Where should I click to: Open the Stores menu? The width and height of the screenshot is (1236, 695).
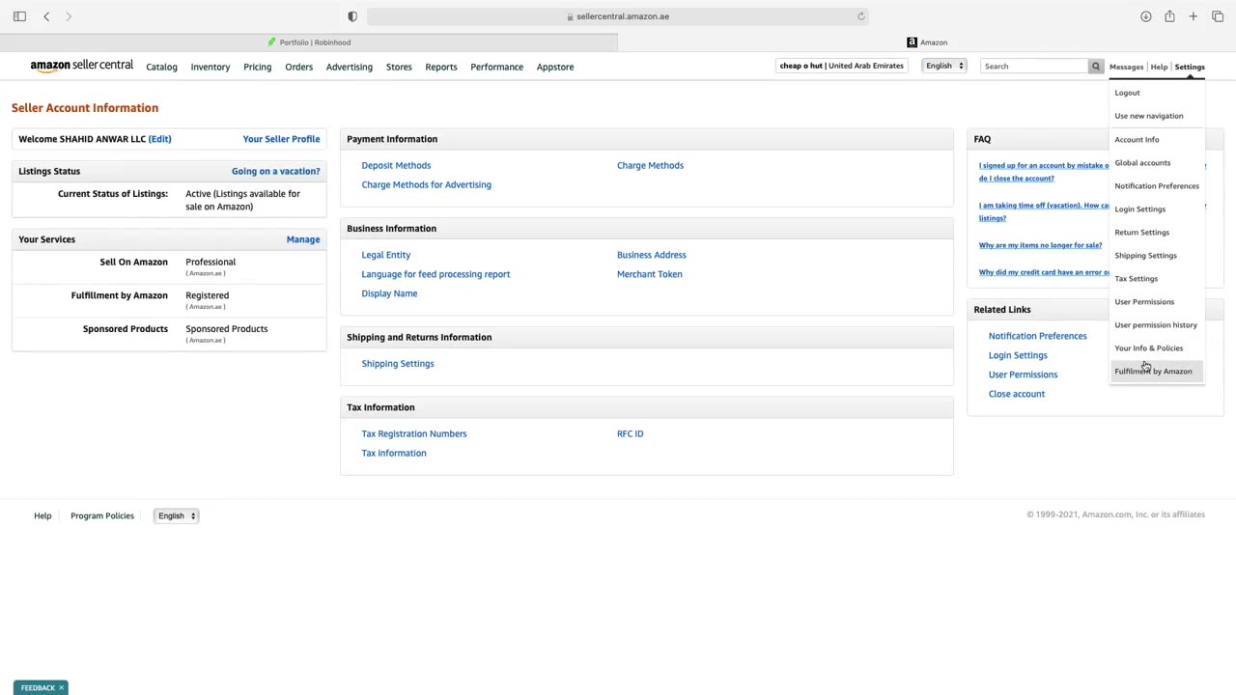[x=399, y=67]
